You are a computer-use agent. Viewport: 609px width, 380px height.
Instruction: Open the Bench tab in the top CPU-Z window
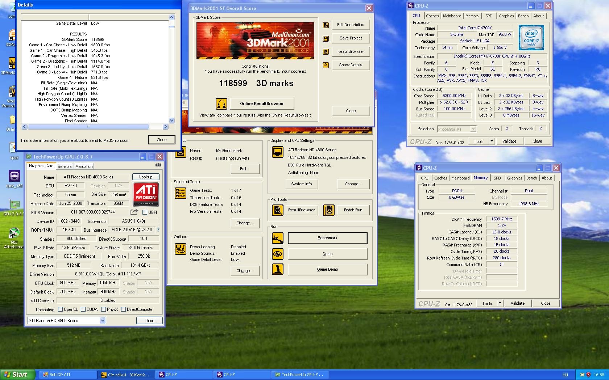point(523,16)
